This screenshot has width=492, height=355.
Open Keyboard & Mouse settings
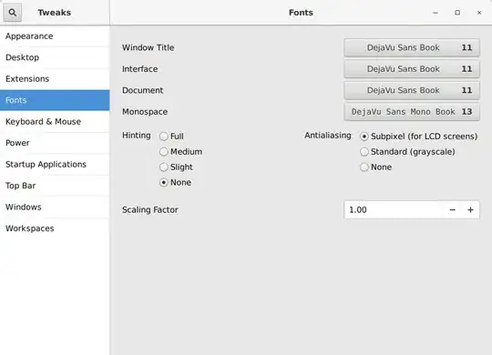coord(55,122)
